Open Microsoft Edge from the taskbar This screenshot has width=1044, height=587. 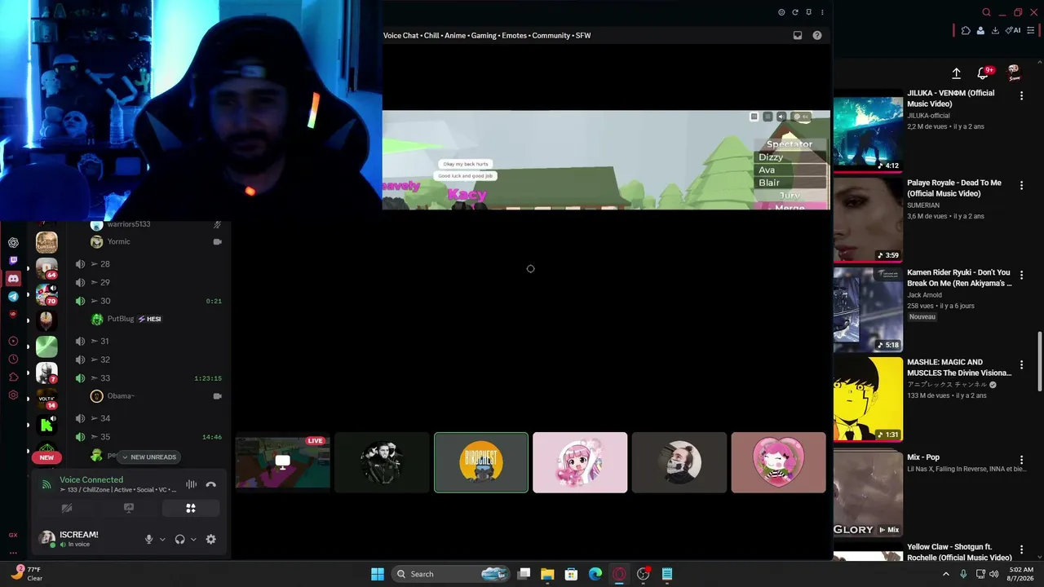(x=595, y=574)
